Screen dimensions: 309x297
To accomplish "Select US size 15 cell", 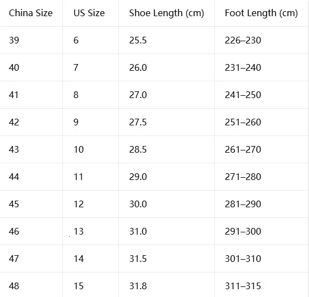I will tap(79, 286).
